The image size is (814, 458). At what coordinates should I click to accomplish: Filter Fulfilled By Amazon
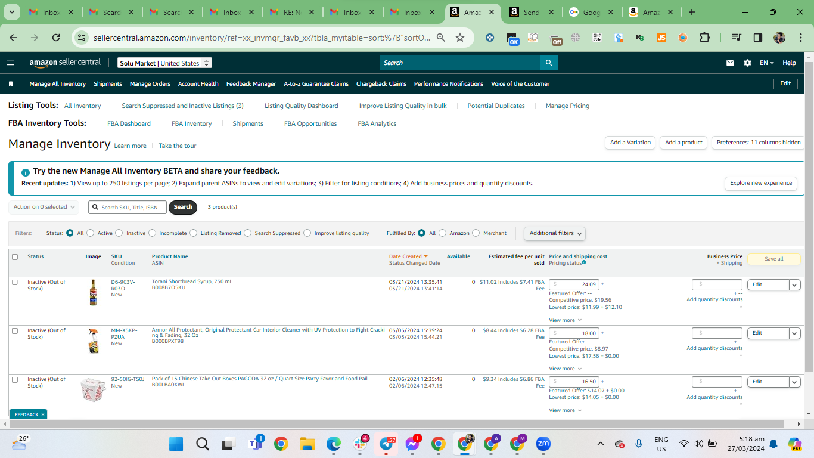[x=442, y=233]
